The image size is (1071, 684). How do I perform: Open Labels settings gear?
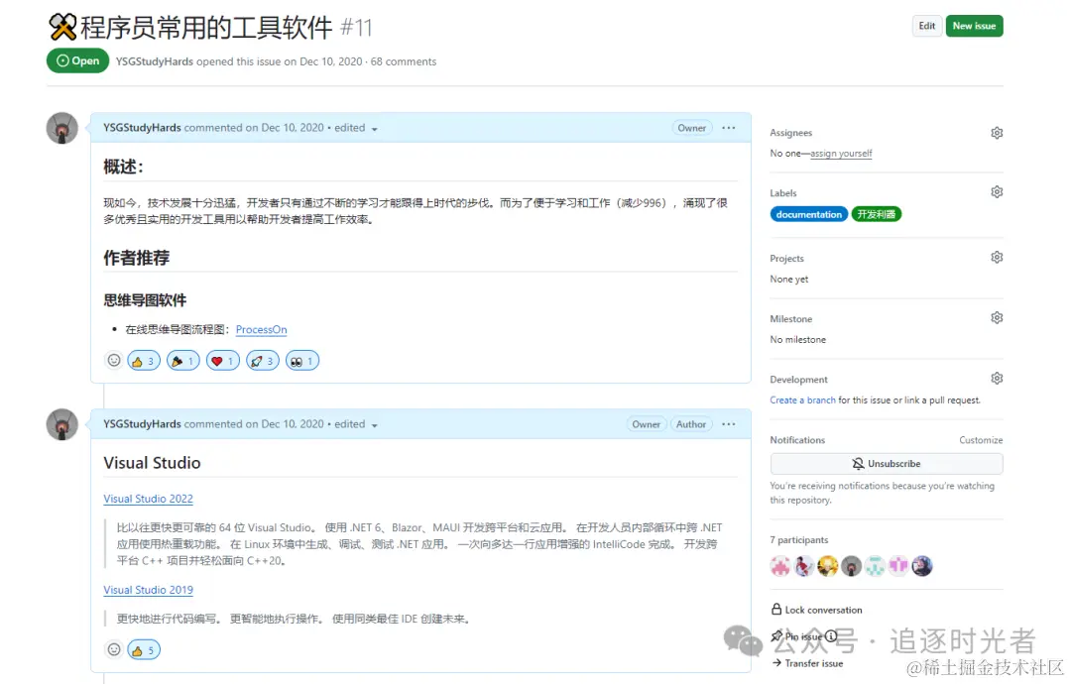pos(997,192)
